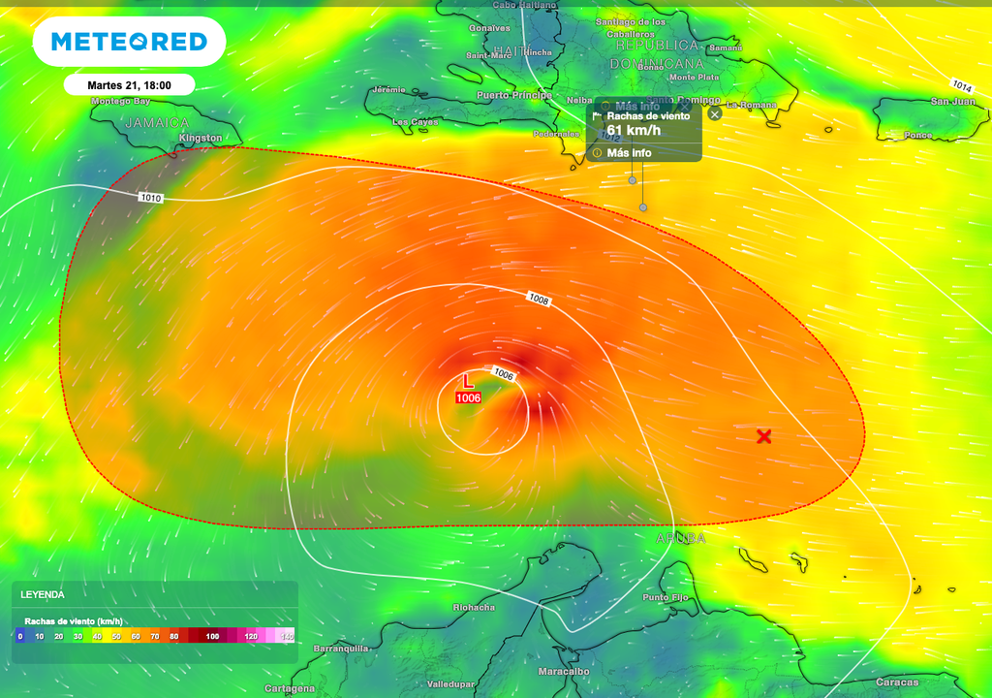Pick the blue 0 km/h legend swatch
The image size is (992, 698).
pos(19,636)
